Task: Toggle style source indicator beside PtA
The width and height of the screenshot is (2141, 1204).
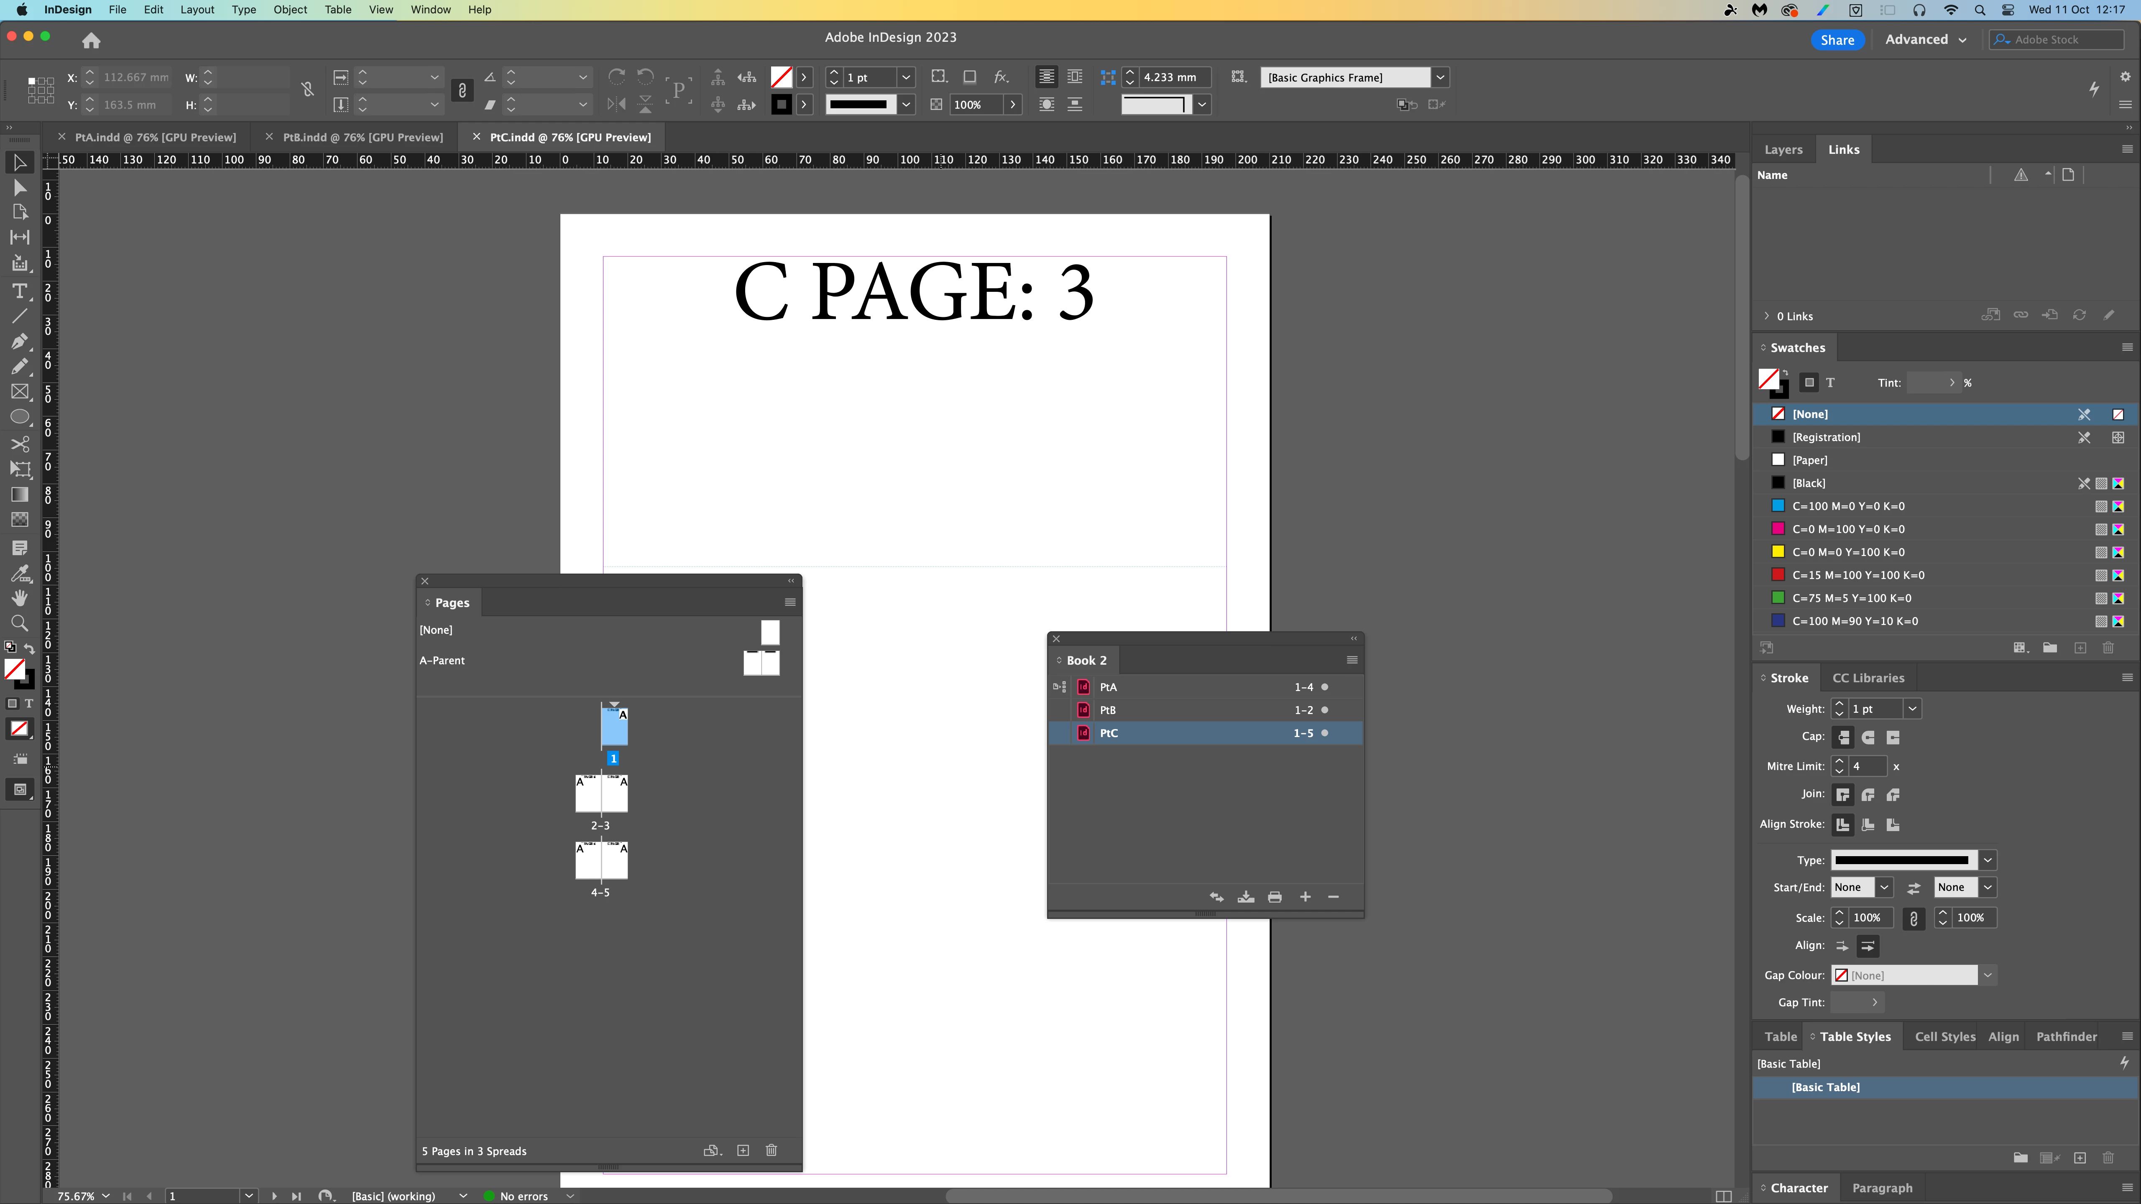Action: pos(1060,687)
